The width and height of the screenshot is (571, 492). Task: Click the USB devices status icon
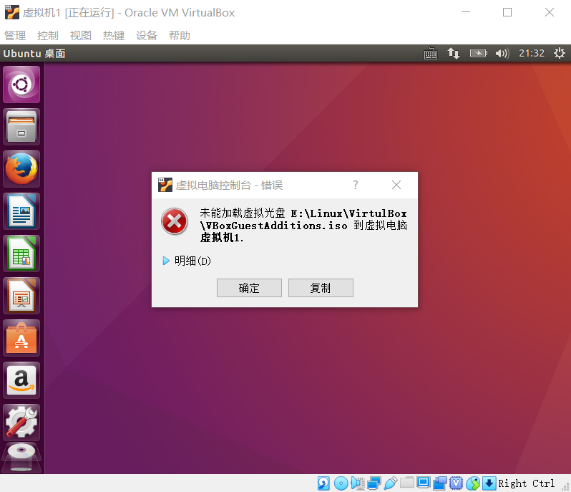390,483
